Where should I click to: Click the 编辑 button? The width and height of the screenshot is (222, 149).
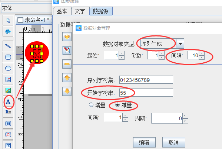point(144,142)
